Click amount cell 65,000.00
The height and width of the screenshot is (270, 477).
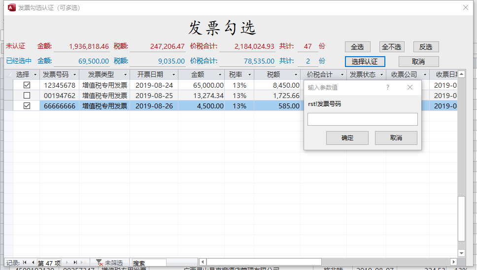202,85
